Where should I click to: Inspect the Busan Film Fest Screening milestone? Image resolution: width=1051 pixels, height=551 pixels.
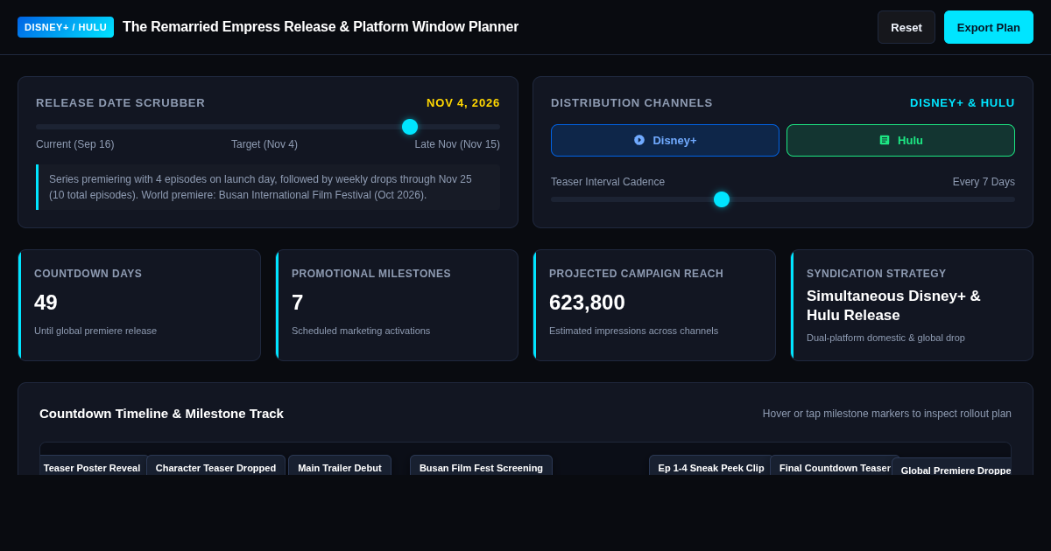click(481, 467)
